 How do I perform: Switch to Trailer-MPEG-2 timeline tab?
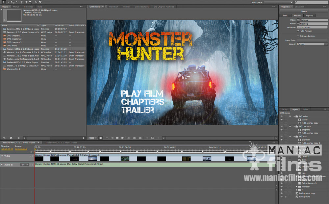[x=61, y=142]
